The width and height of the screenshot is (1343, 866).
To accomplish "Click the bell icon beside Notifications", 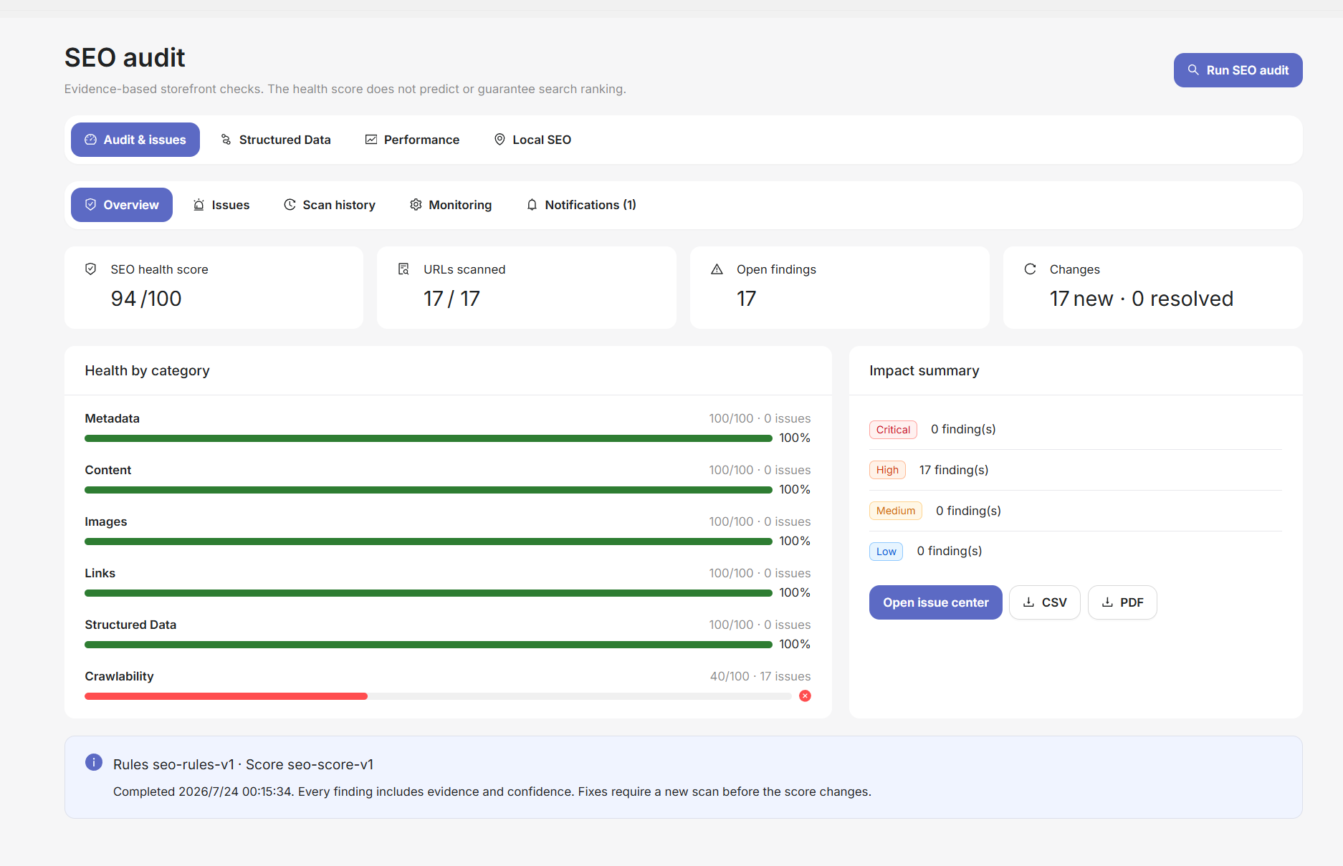I will pyautogui.click(x=532, y=205).
